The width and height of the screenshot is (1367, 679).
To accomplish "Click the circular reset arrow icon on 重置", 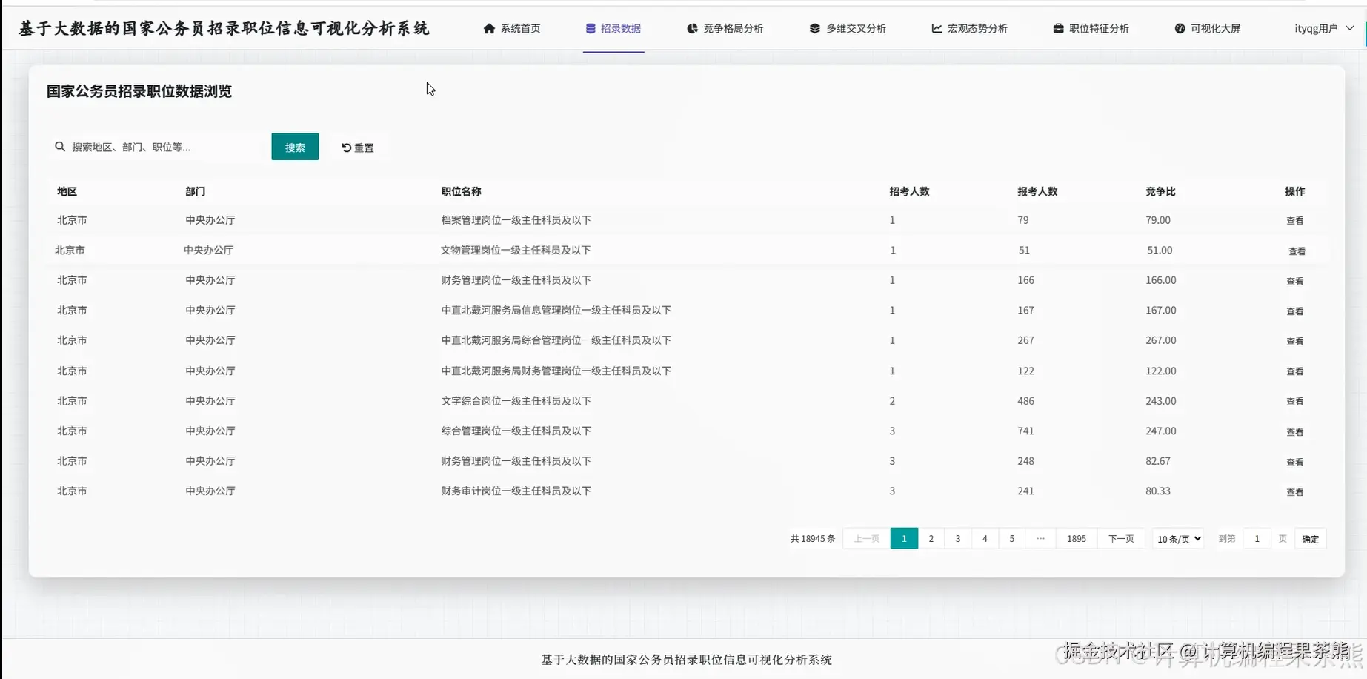I will point(345,148).
